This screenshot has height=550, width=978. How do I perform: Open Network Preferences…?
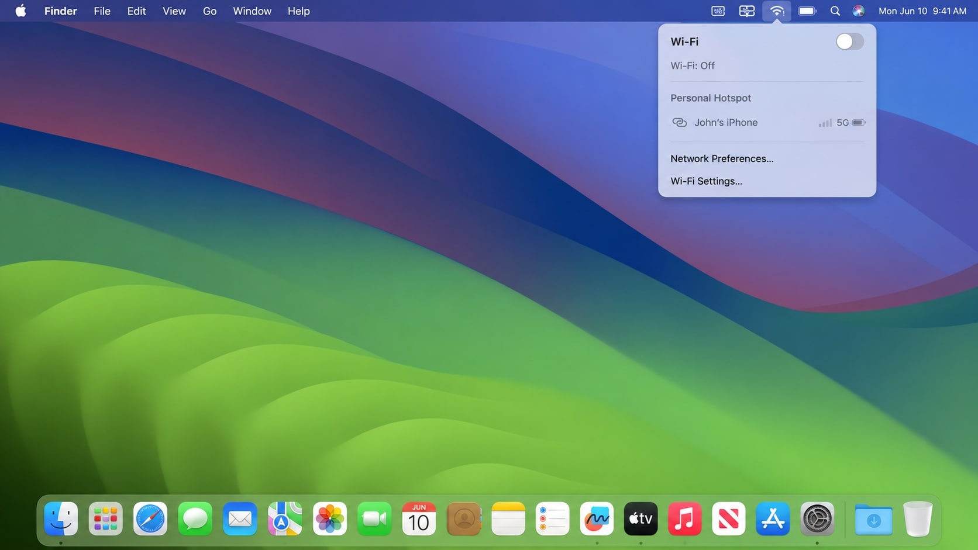tap(722, 158)
